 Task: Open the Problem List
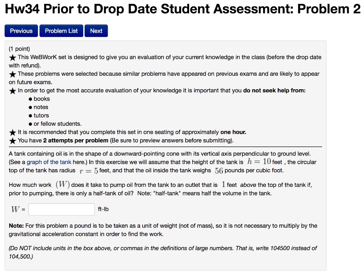pos(61,31)
